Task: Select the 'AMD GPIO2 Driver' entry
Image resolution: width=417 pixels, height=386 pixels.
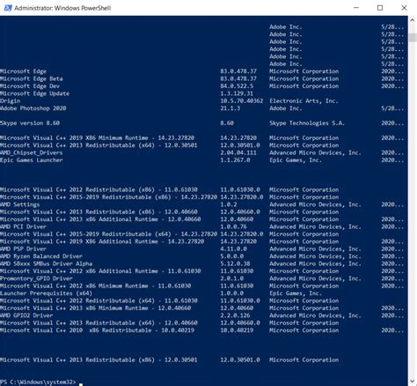Action: pos(26,315)
